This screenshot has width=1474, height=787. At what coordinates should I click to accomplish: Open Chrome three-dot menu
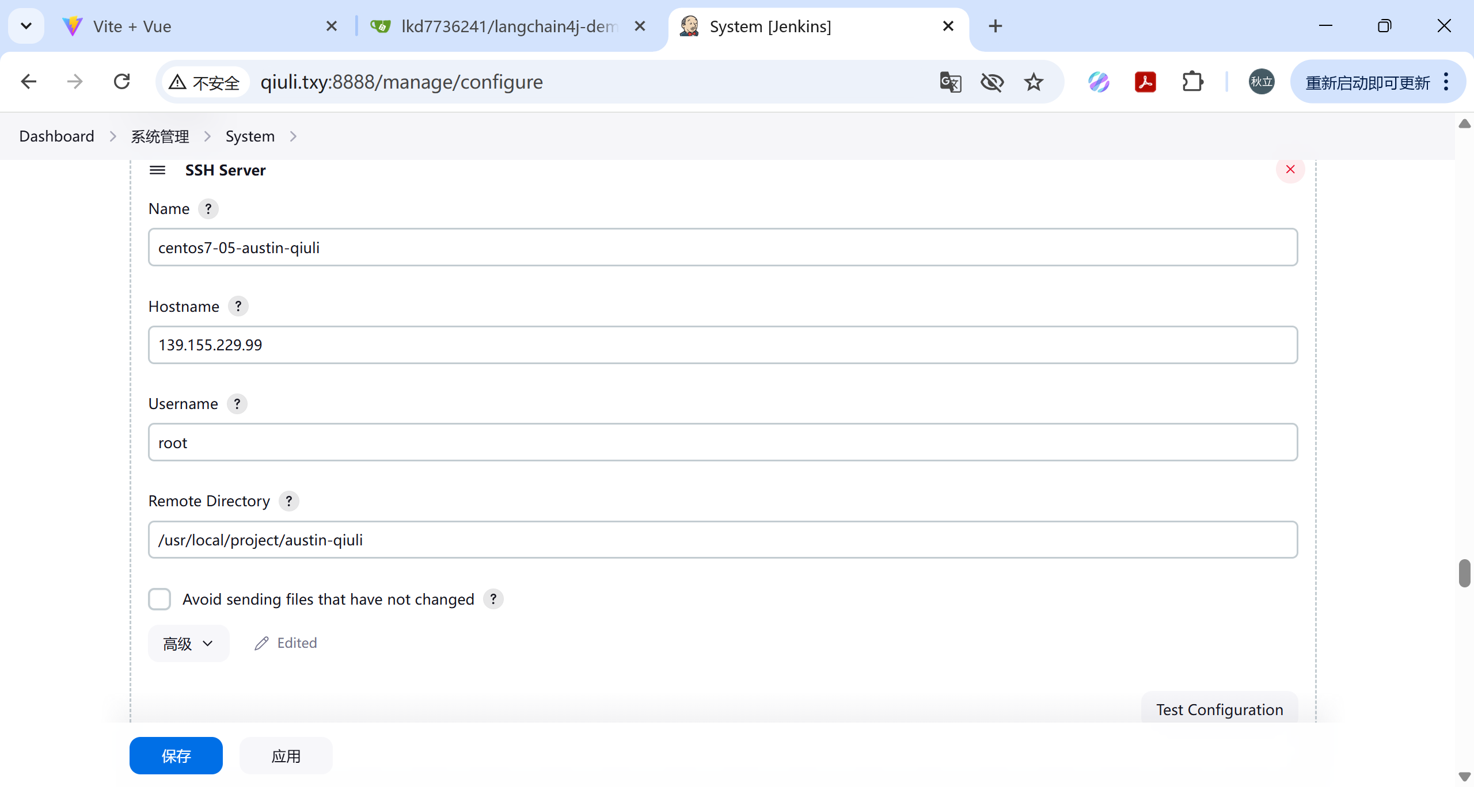[x=1446, y=82]
